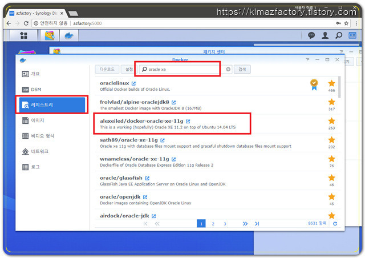Select the 비디오 형식 sidebar item

[52, 136]
